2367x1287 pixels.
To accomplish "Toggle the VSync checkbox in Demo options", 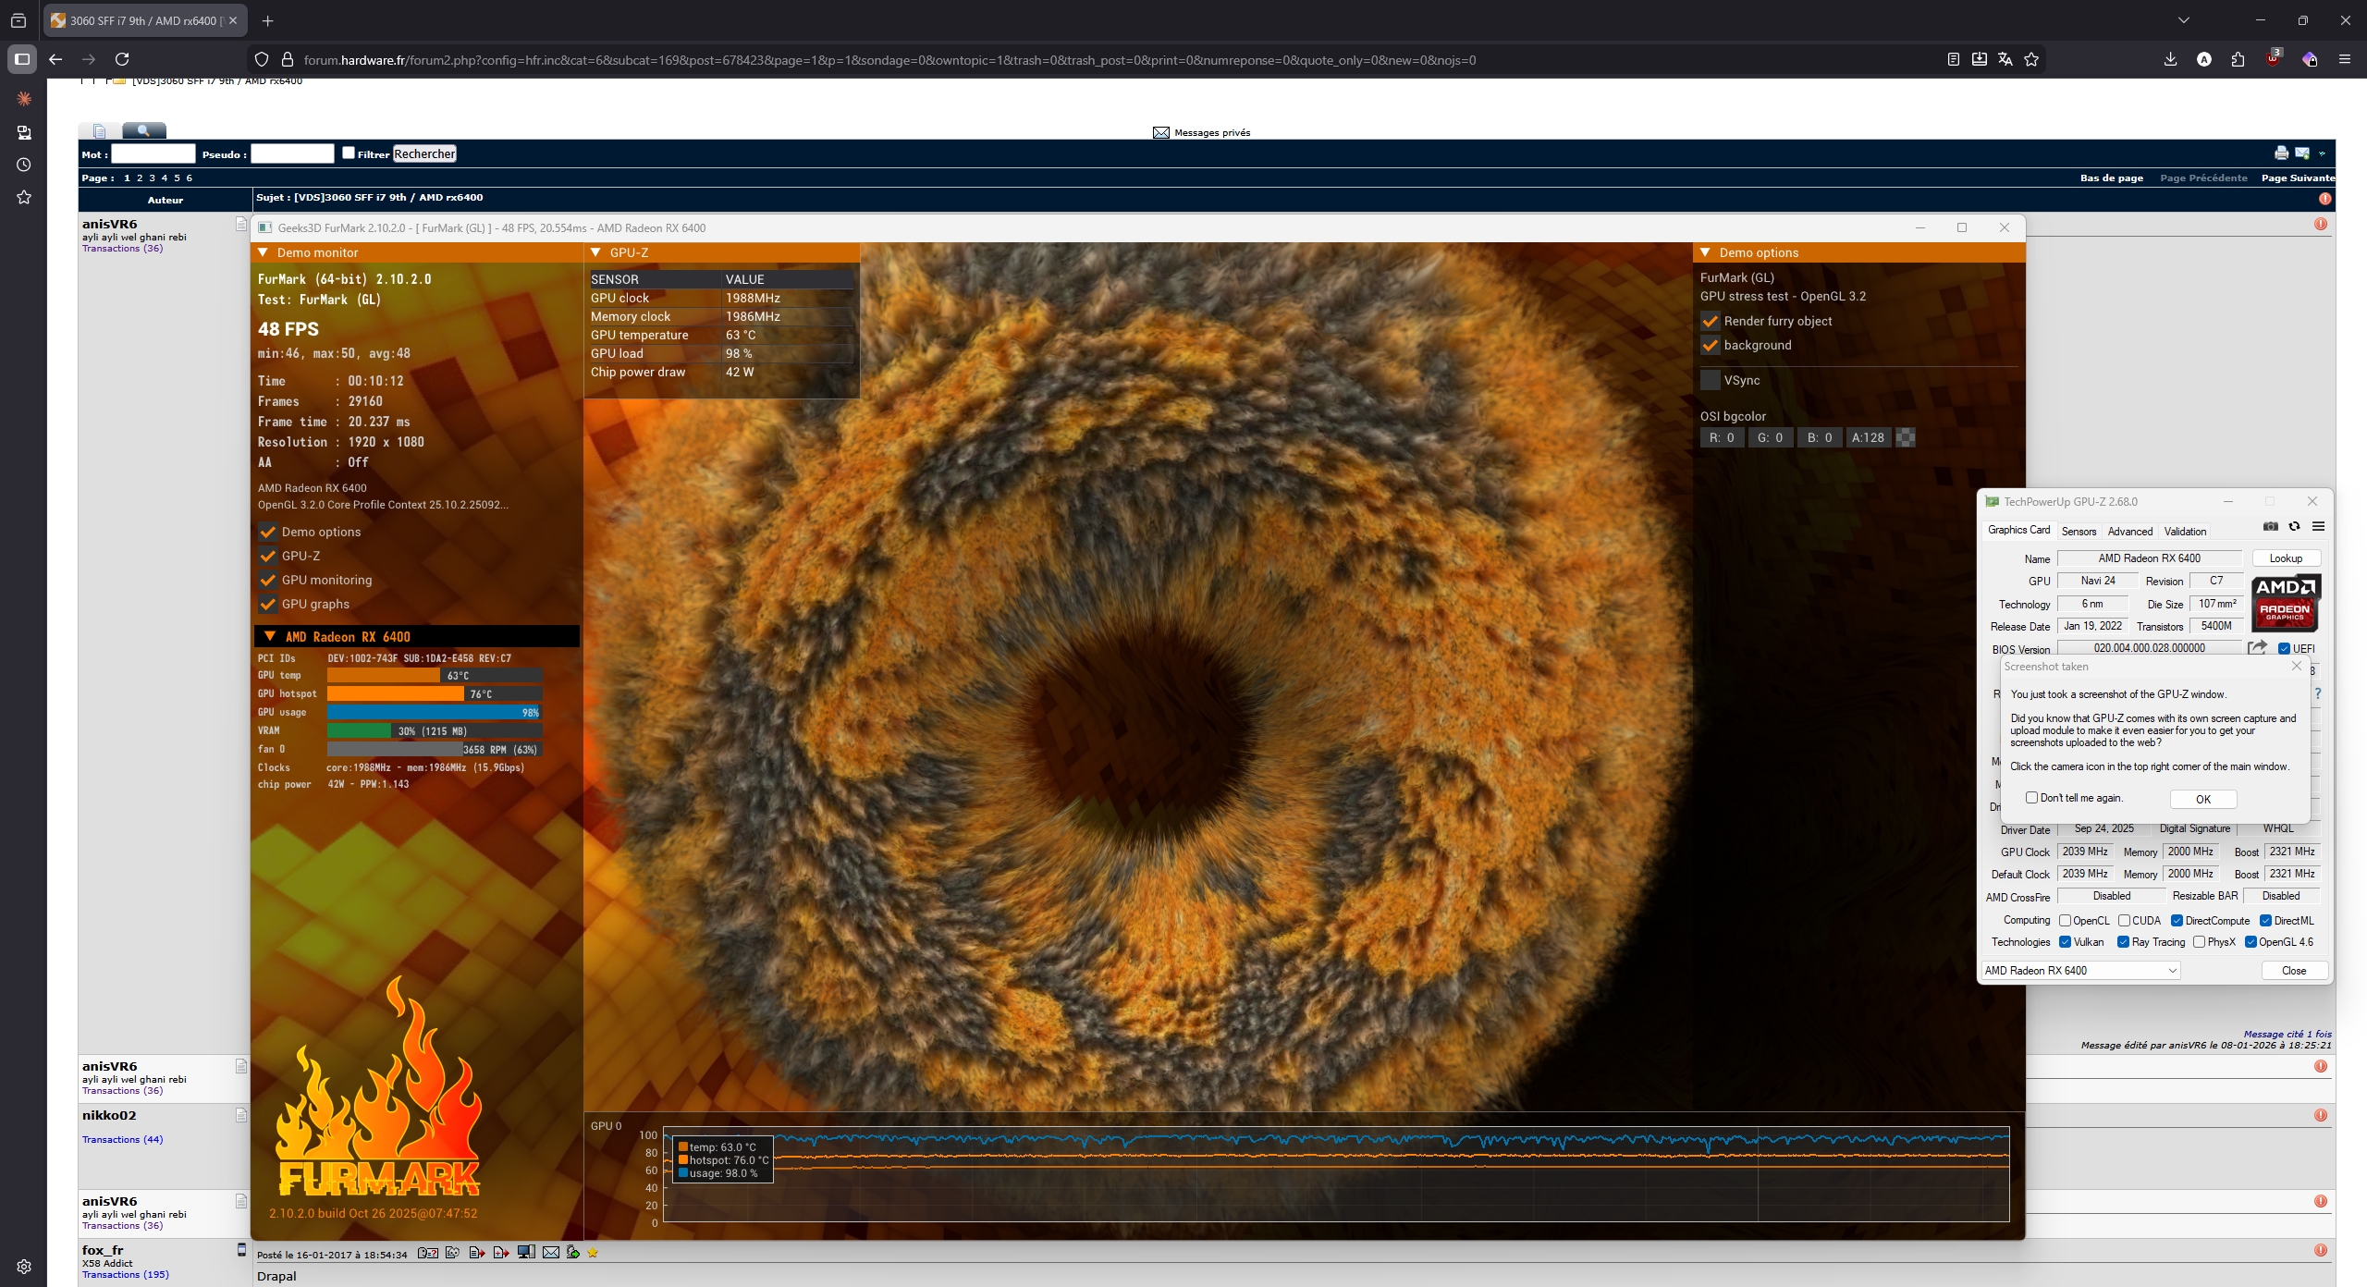I will tap(1711, 380).
